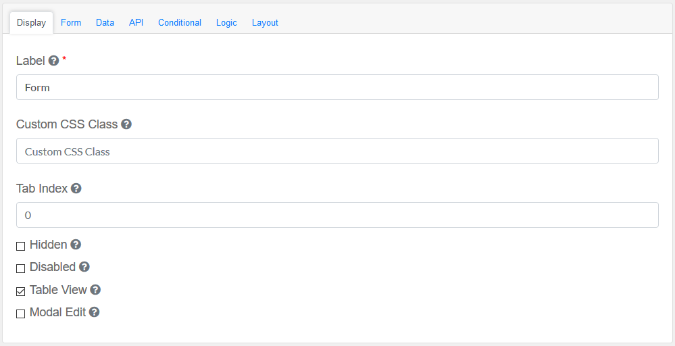This screenshot has width=675, height=346.
Task: Open the Data tab
Action: [105, 22]
